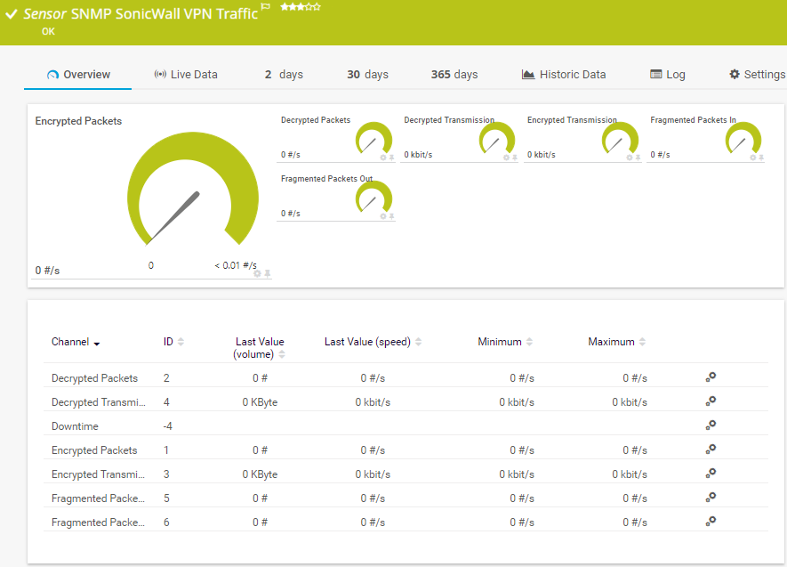Sort table by ID column arrows
Image resolution: width=787 pixels, height=567 pixels.
pyautogui.click(x=181, y=342)
